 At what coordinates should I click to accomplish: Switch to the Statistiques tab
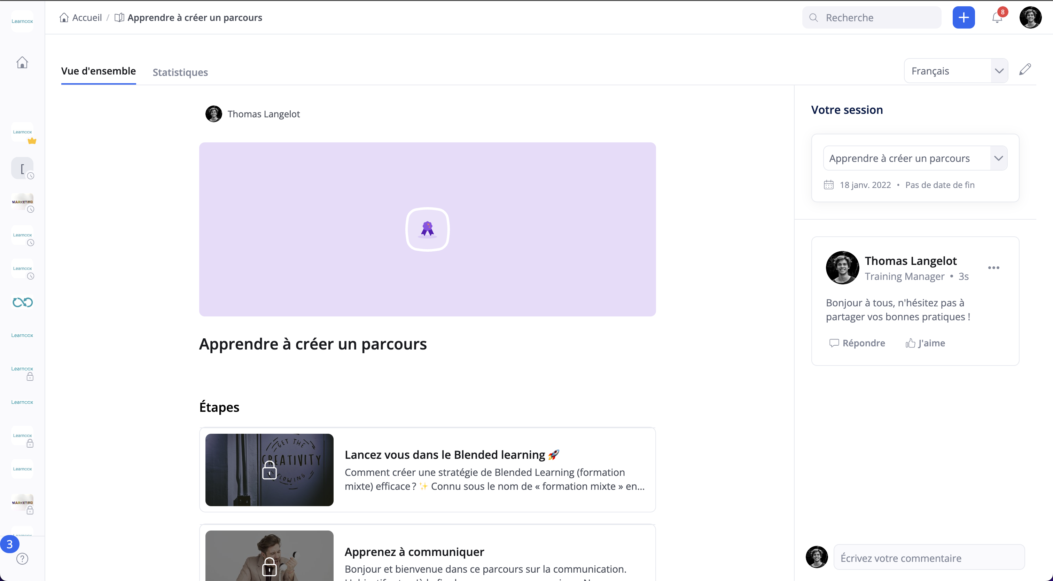pos(180,72)
